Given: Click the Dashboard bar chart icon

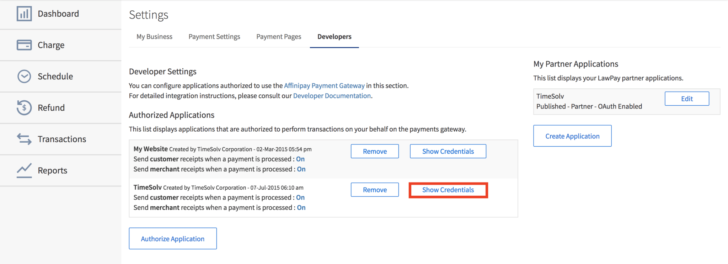Looking at the screenshot, I should (24, 14).
